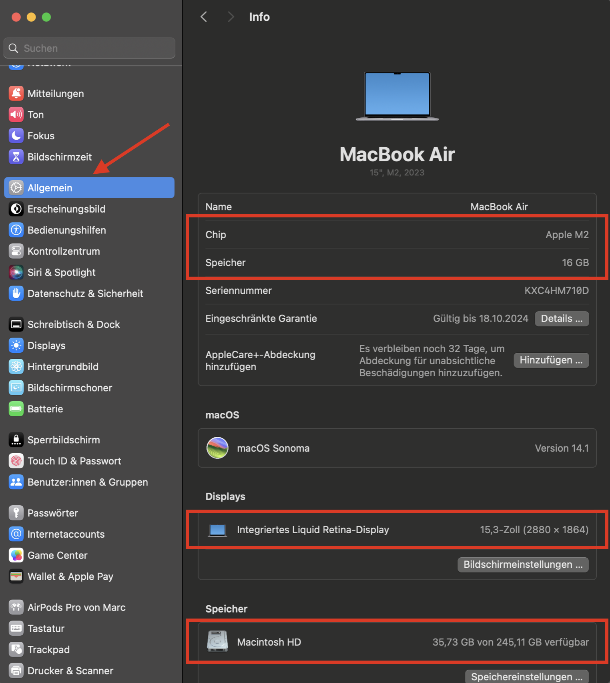Click the magnifying glass search icon
Screen dimensions: 610x683
(13, 48)
